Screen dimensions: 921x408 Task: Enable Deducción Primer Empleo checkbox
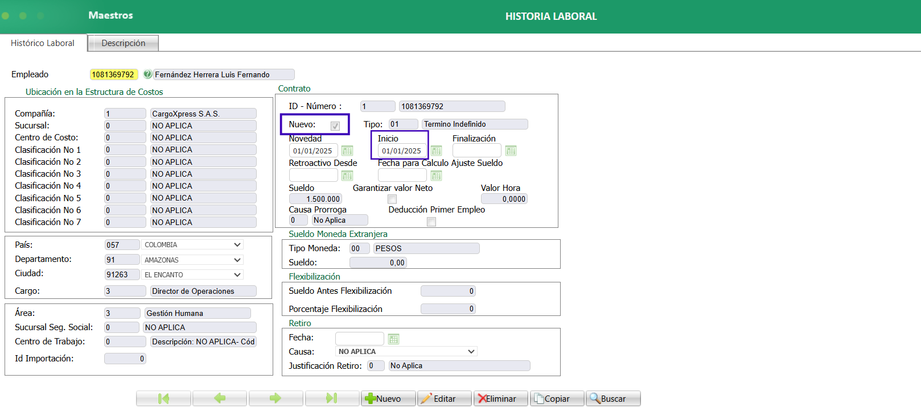click(431, 222)
